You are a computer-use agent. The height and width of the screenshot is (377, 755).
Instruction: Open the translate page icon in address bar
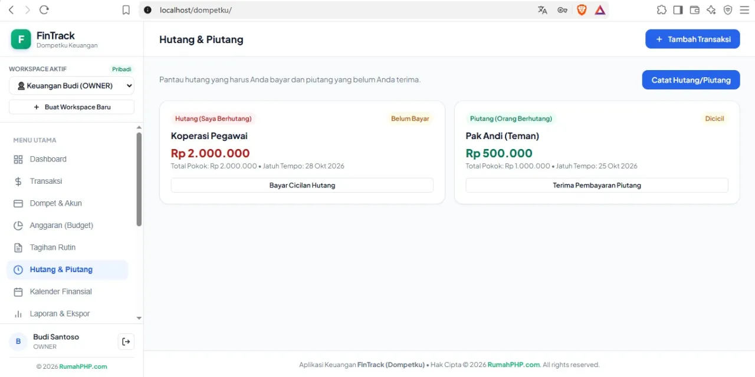[x=543, y=10]
